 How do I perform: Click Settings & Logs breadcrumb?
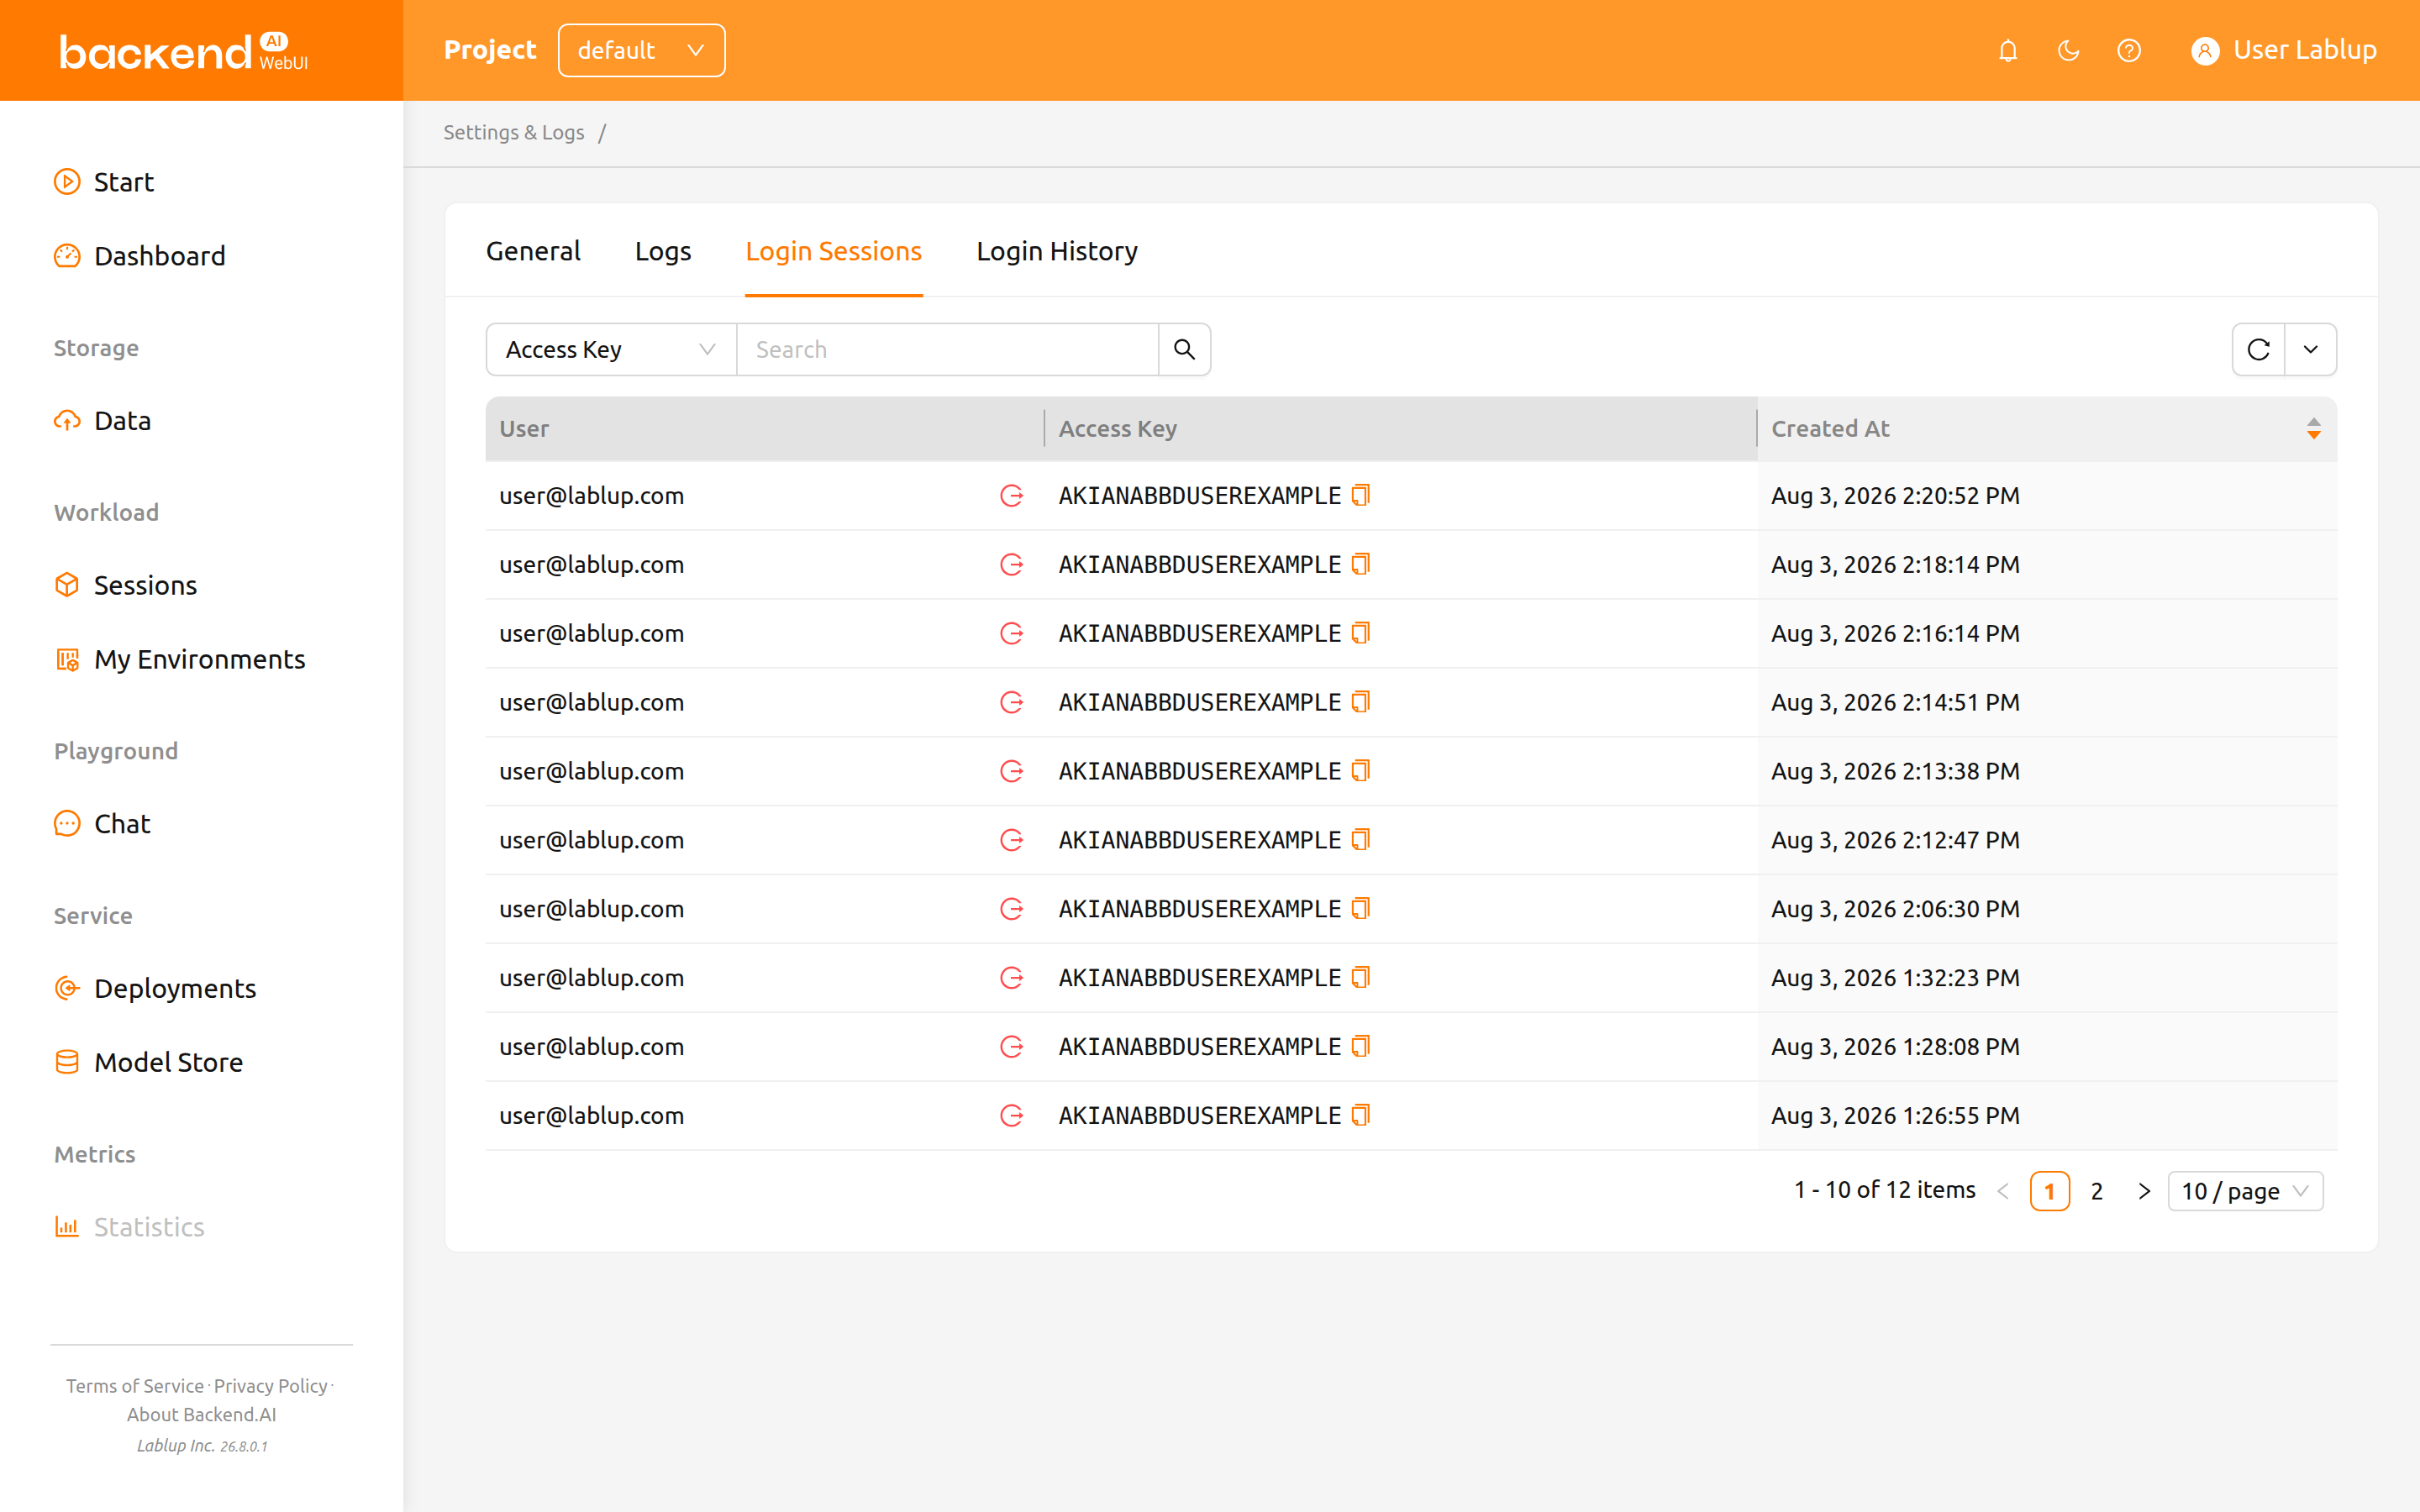pyautogui.click(x=514, y=133)
